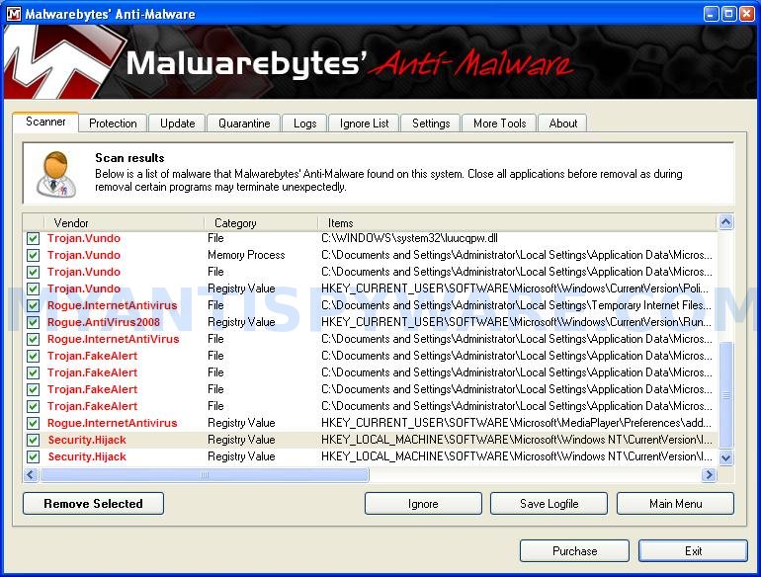
Task: Toggle the last Security.Hijack checkbox
Action: click(33, 456)
